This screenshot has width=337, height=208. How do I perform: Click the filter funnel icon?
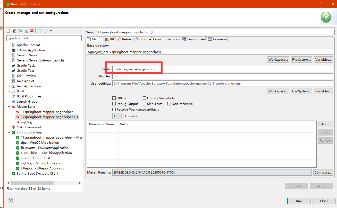(46, 31)
